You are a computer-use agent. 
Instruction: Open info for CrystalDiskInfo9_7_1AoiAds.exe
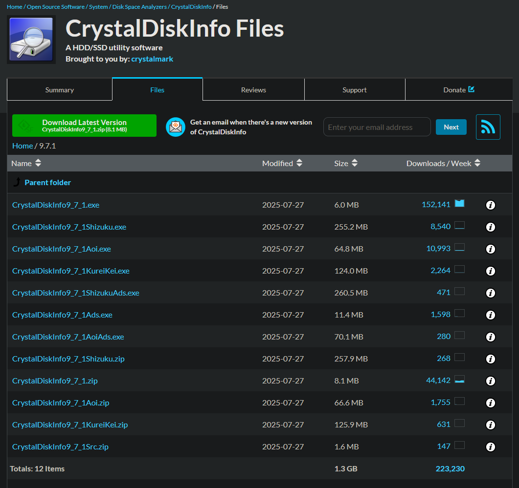pyautogui.click(x=490, y=337)
